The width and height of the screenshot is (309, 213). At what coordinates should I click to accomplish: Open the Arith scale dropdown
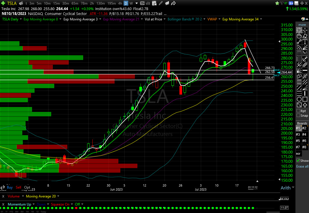click(x=286, y=188)
